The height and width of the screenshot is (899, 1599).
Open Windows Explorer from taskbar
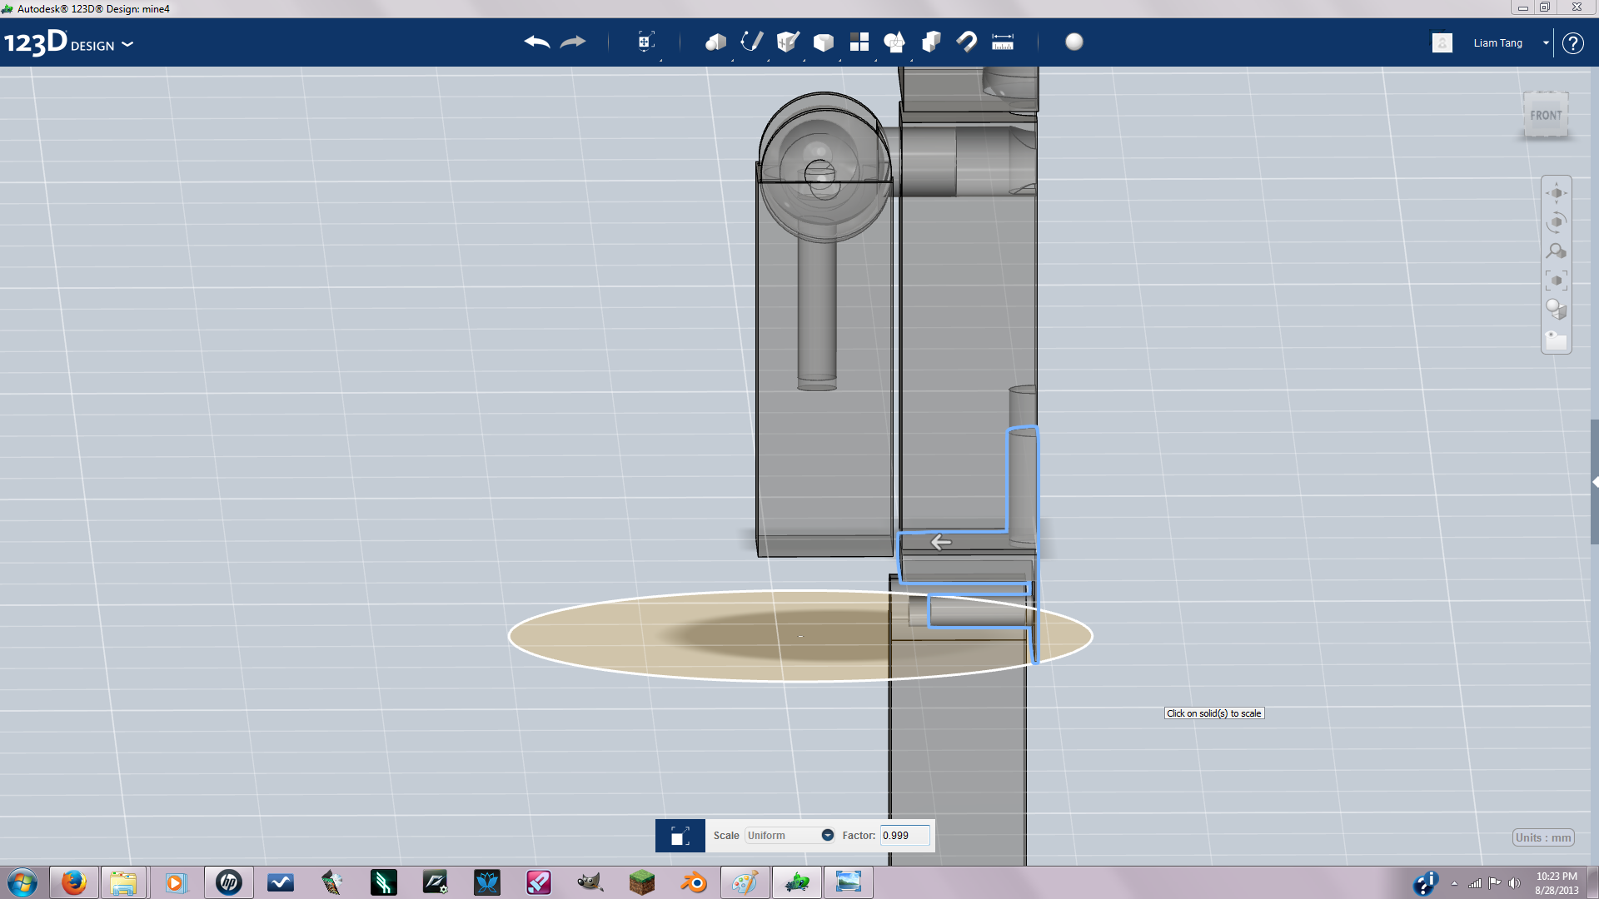(123, 882)
